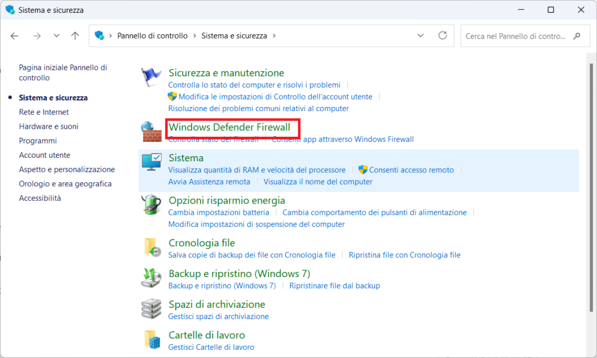Click the Backup e ripristino icon
Viewport: 597px width, 358px height.
point(152,278)
